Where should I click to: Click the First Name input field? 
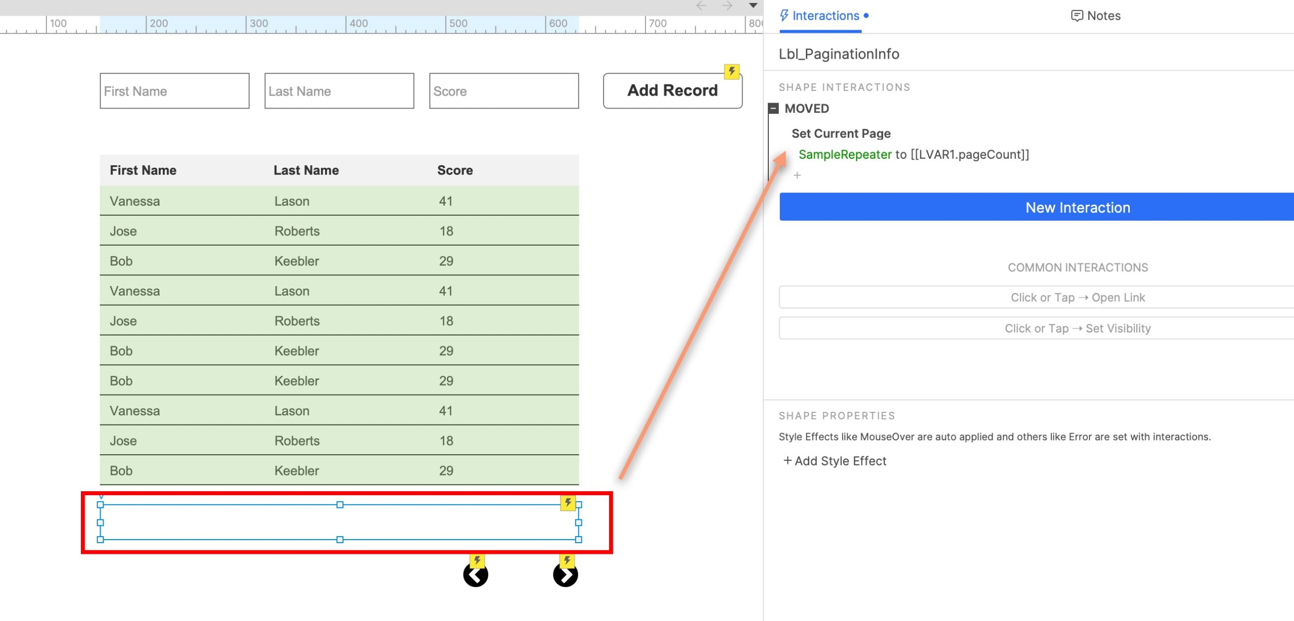(x=174, y=91)
